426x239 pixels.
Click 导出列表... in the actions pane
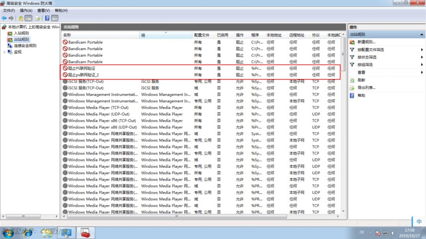366,88
